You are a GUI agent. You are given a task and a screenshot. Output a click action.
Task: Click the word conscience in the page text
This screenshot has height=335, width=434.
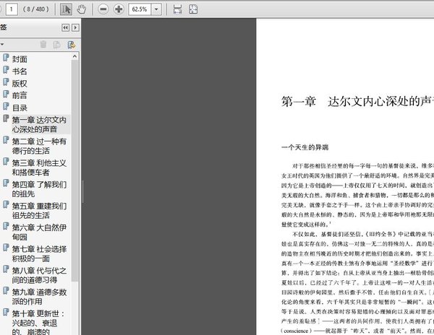pos(296,331)
